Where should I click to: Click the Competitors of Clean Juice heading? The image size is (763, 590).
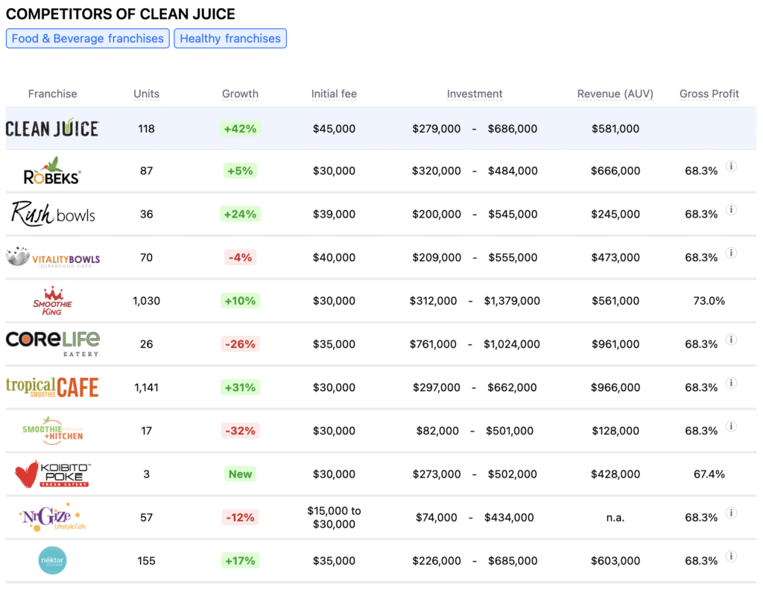120,13
